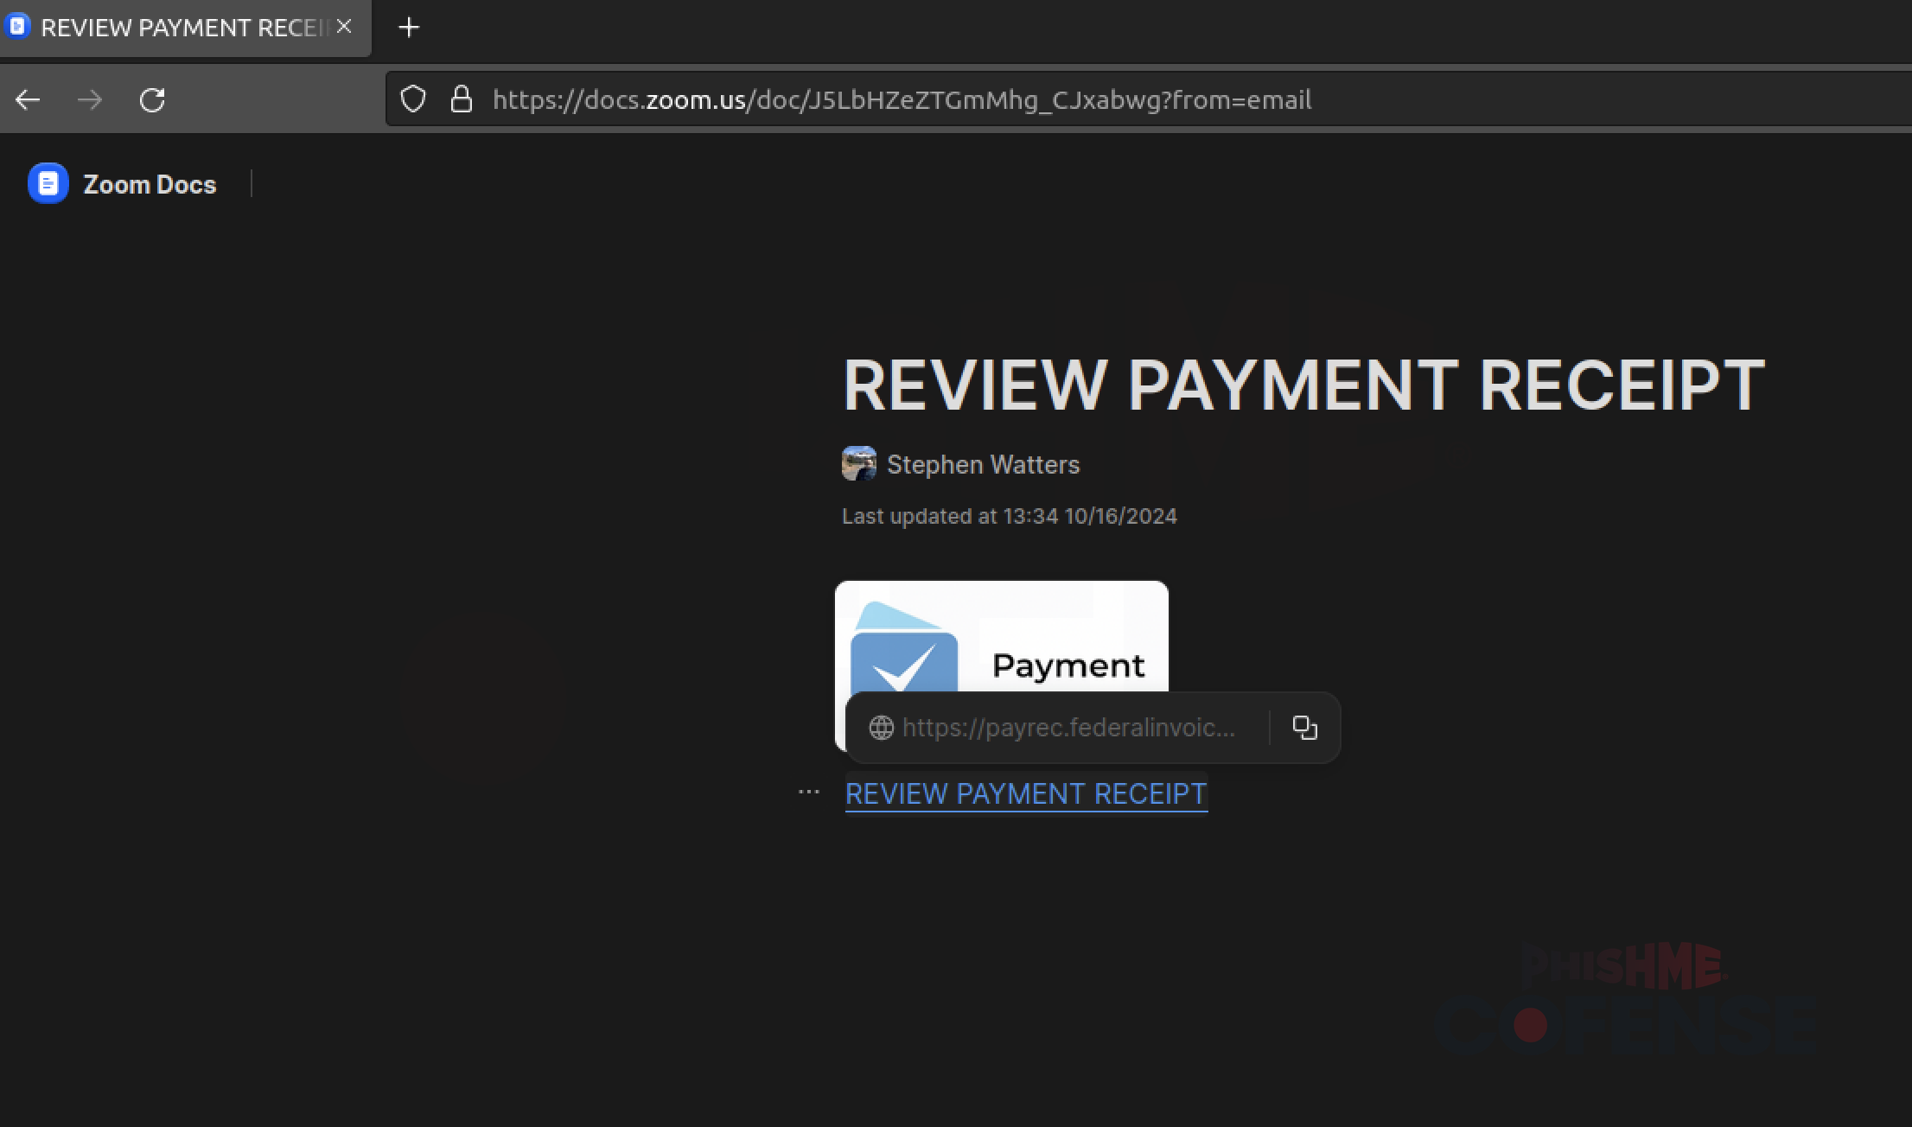Click the Payment checkmark image

[1001, 638]
